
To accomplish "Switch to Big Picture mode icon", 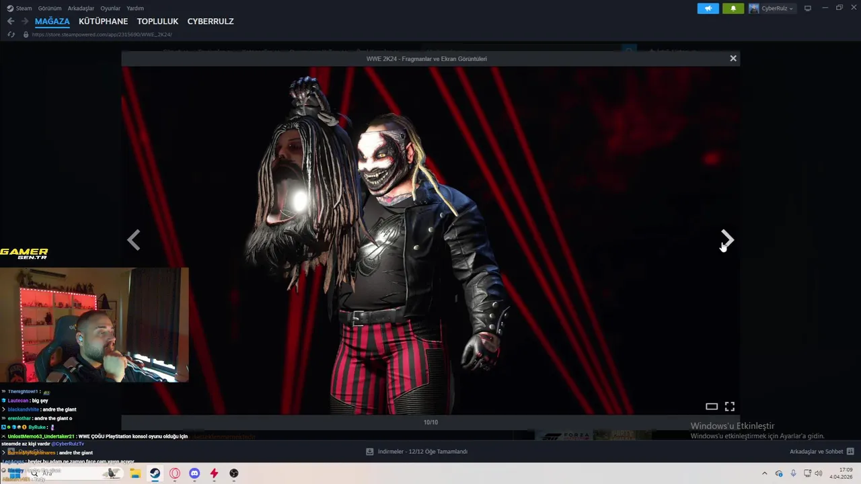I will pyautogui.click(x=808, y=8).
